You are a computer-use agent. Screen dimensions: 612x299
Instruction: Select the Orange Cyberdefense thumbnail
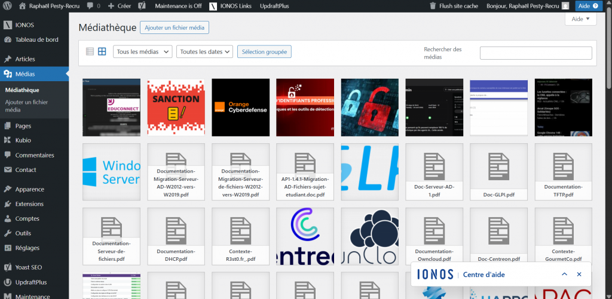click(x=240, y=107)
